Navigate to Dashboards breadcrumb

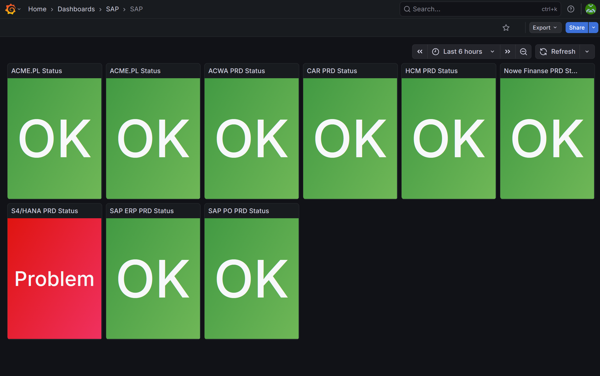pyautogui.click(x=76, y=9)
